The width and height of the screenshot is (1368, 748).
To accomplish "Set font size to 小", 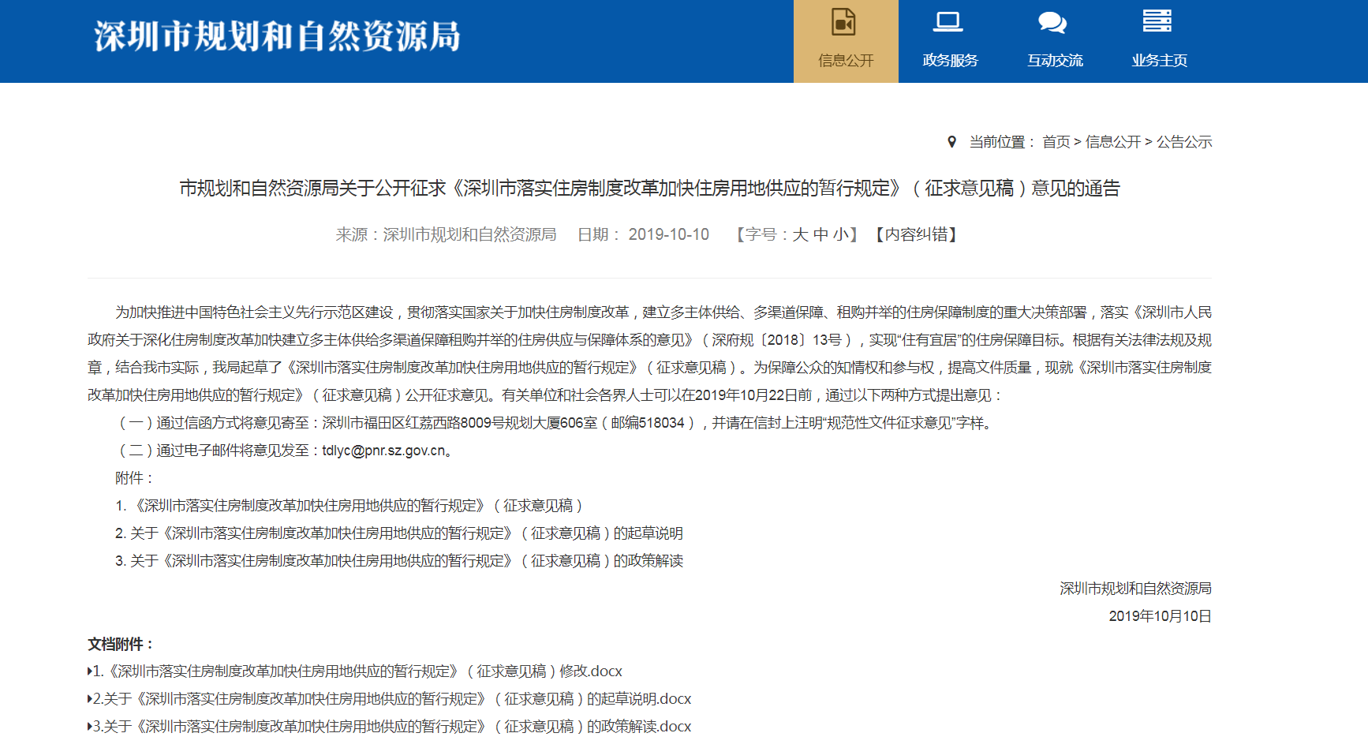I will pos(840,234).
